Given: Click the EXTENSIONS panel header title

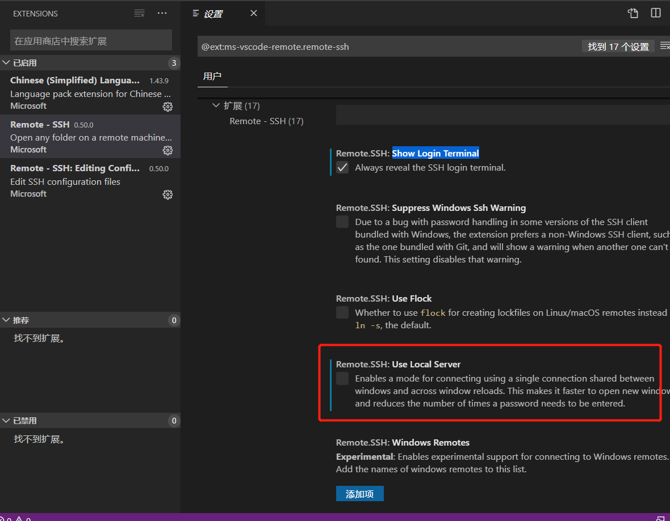Looking at the screenshot, I should 35,14.
